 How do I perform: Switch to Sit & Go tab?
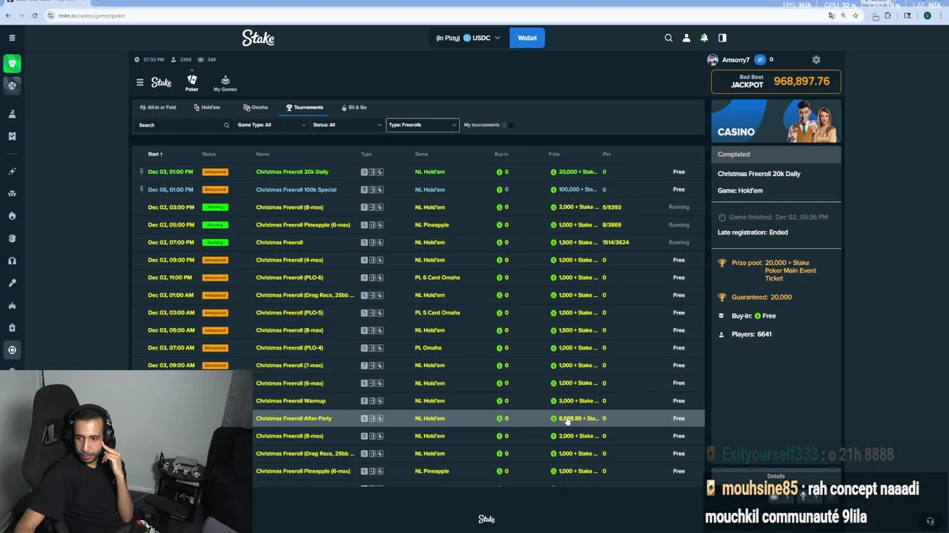coord(354,107)
